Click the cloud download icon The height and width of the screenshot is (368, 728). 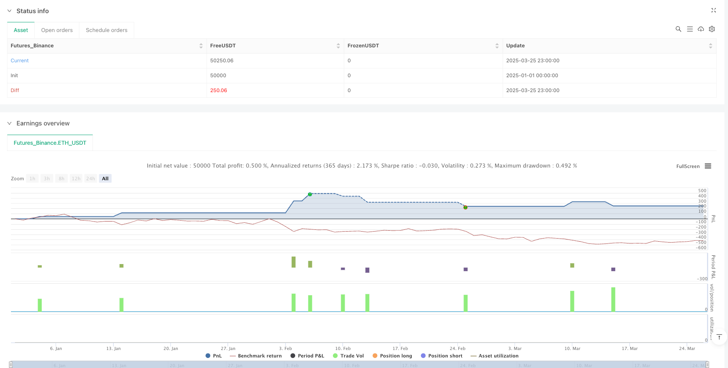tap(701, 29)
